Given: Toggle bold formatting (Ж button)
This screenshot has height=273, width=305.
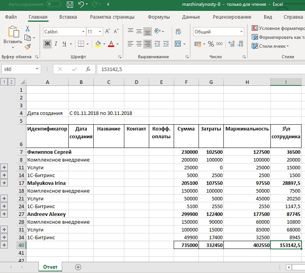Looking at the screenshot, I should pyautogui.click(x=47, y=44).
